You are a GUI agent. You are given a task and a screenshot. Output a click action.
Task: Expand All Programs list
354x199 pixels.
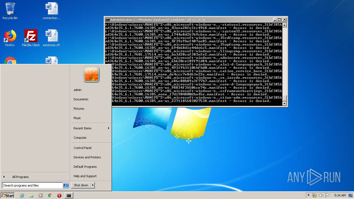(35, 177)
